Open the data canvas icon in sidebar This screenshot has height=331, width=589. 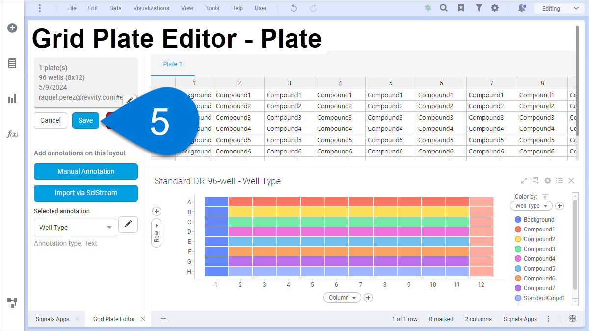pyautogui.click(x=12, y=303)
